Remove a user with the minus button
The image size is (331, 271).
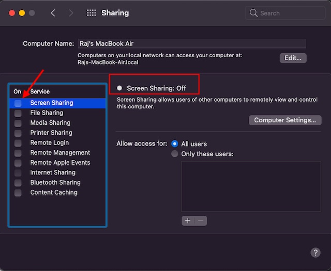pos(201,220)
